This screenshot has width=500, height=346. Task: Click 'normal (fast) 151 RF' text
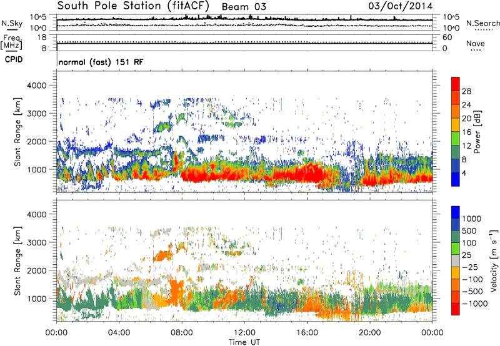tap(101, 62)
